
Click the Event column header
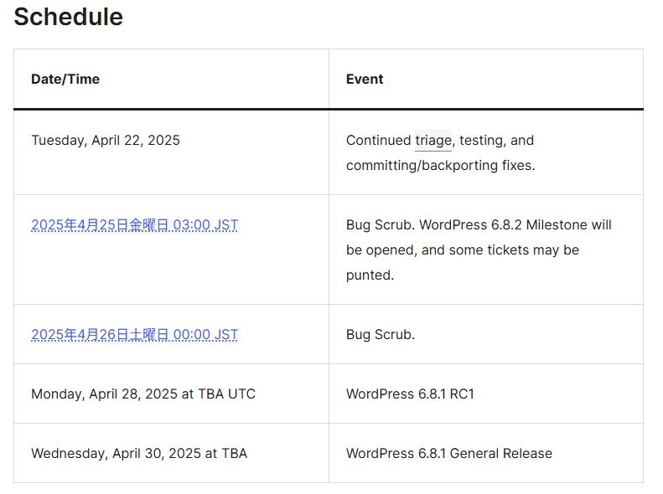coord(365,79)
